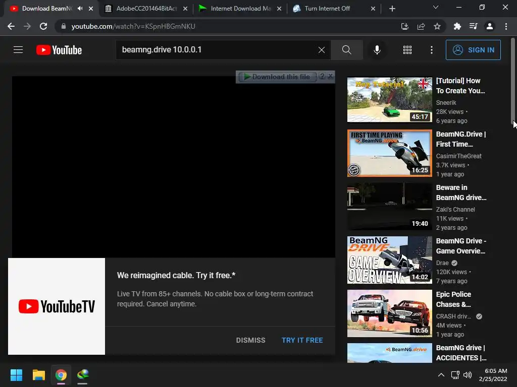Open YouTube settings three-dot menu
This screenshot has width=517, height=387.
click(432, 50)
